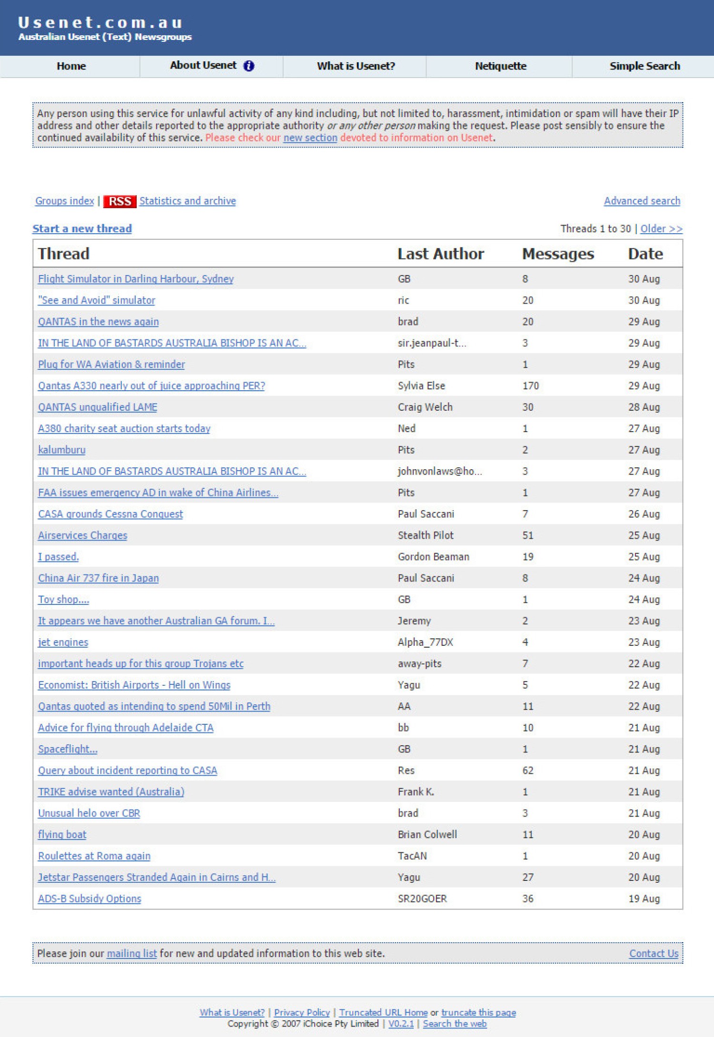Go to the Netiquette navigation page
The height and width of the screenshot is (1037, 714).
tap(500, 66)
